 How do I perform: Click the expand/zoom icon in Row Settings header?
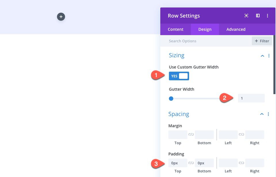(x=246, y=16)
